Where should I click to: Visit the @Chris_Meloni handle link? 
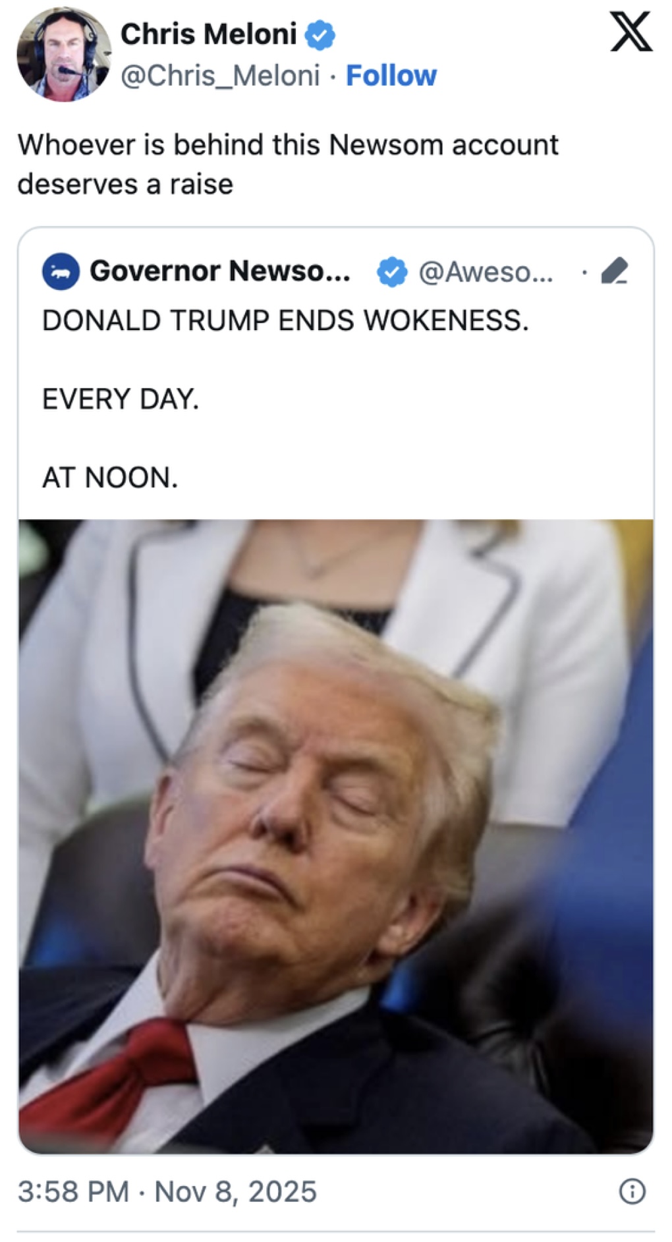(x=220, y=76)
